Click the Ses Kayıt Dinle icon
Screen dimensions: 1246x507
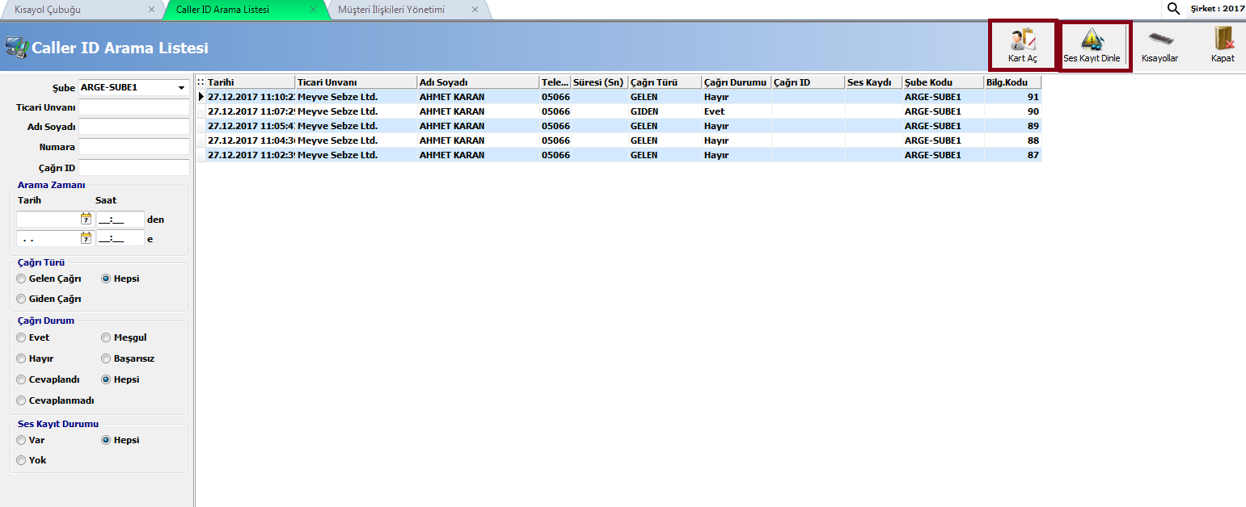[1092, 40]
